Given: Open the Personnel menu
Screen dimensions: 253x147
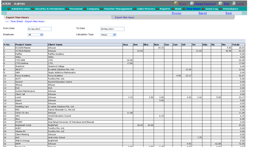Looking at the screenshot, I should 76,9.
